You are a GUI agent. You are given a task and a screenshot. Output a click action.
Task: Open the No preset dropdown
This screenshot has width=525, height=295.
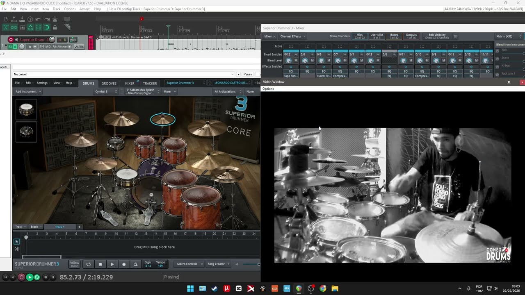(124, 74)
